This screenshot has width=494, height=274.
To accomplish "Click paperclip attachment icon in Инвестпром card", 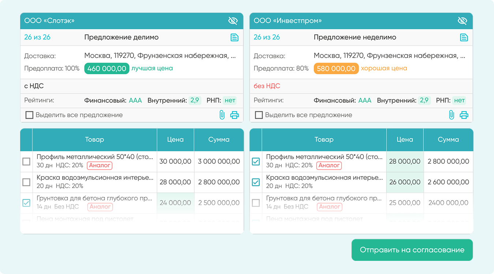I will 451,115.
